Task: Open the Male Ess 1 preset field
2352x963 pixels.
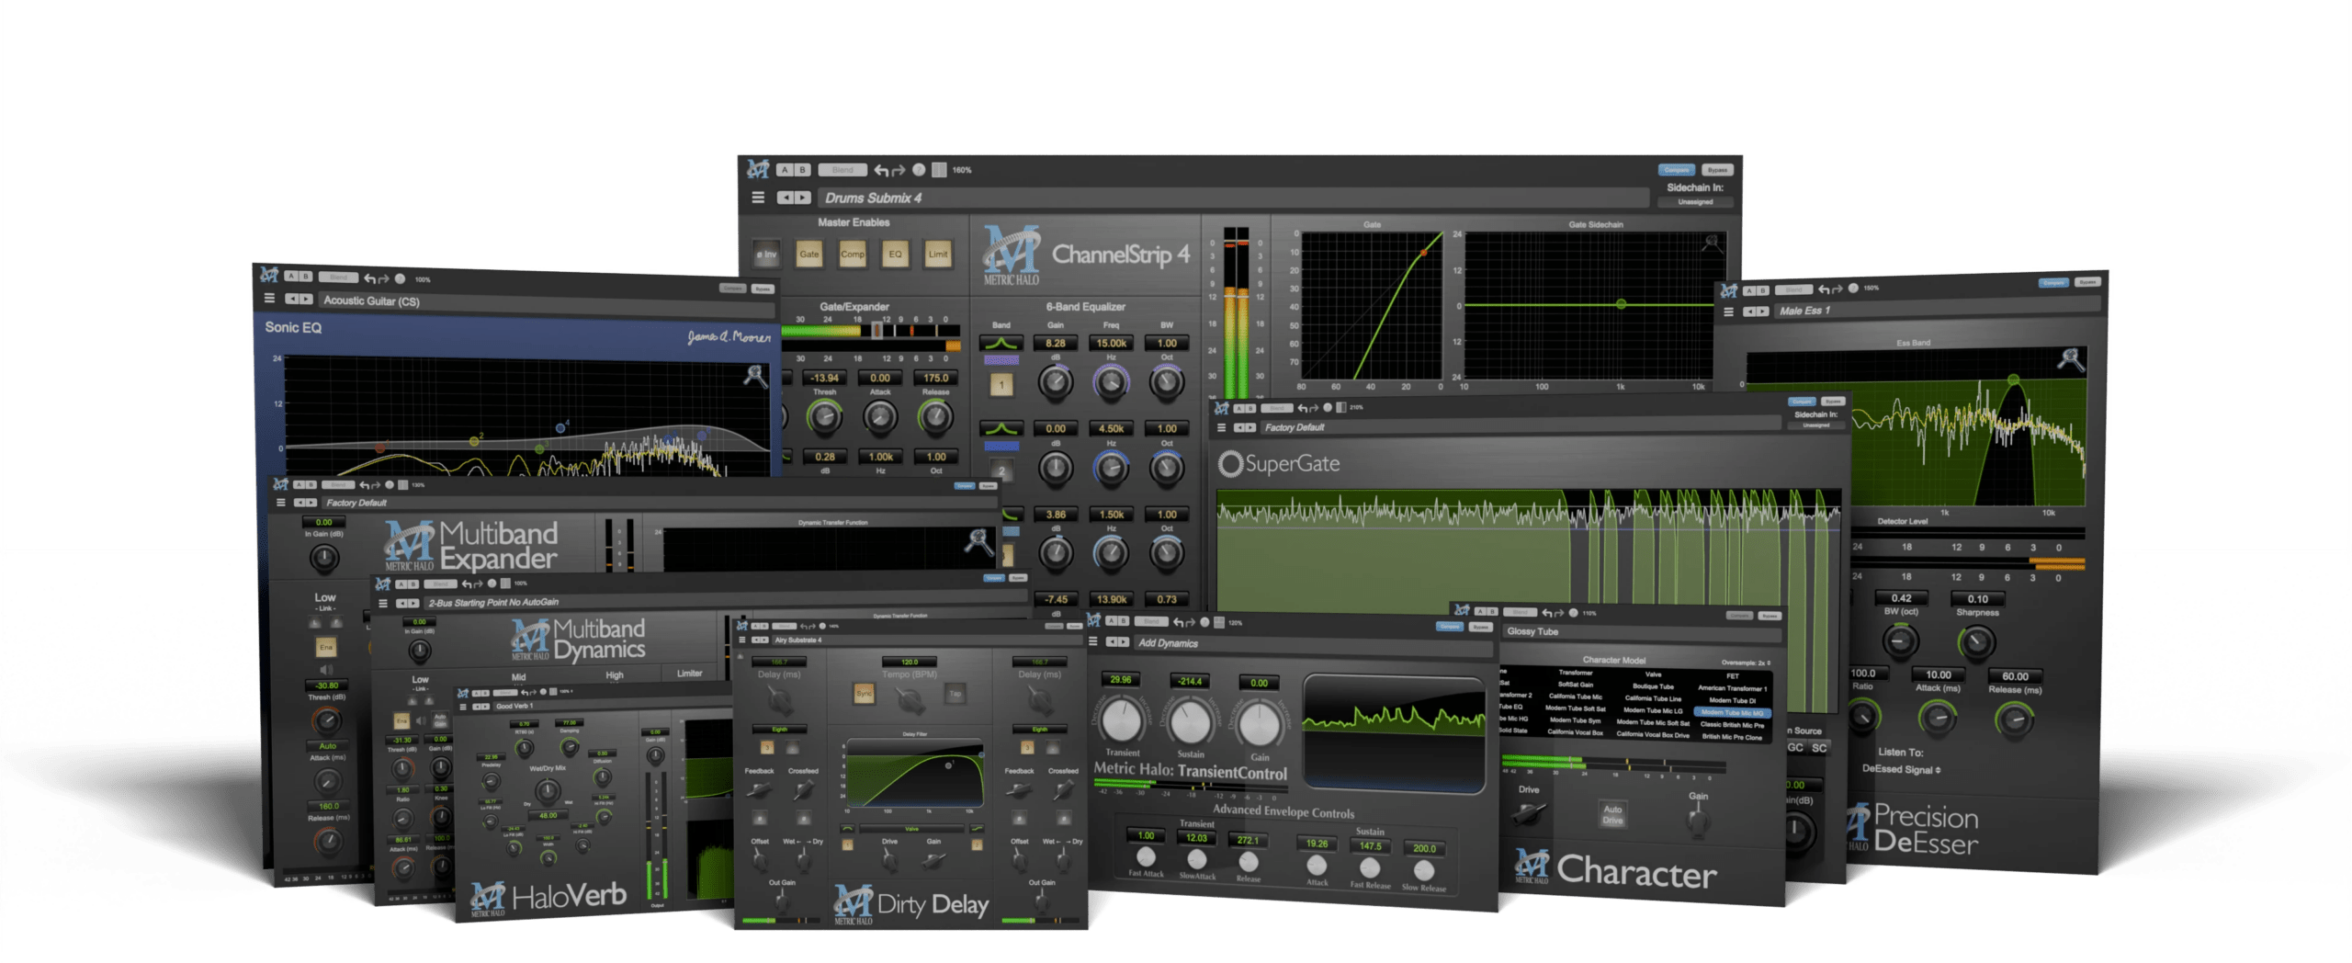Action: [x=1936, y=308]
